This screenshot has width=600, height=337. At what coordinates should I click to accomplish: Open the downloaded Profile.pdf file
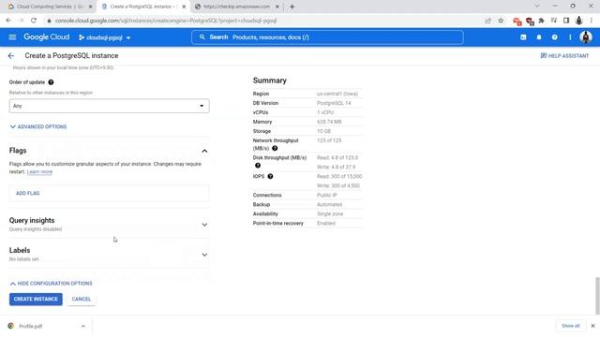click(31, 326)
